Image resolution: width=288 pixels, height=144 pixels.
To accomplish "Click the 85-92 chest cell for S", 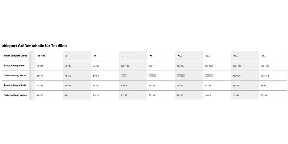I will tap(68, 66).
